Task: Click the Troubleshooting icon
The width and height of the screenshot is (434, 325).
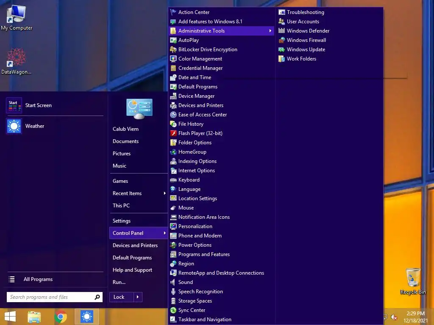Action: [x=281, y=12]
